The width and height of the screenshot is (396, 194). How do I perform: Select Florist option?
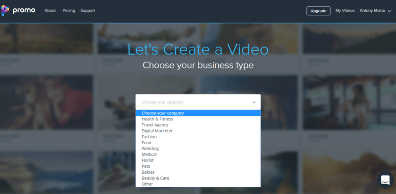[x=198, y=160]
